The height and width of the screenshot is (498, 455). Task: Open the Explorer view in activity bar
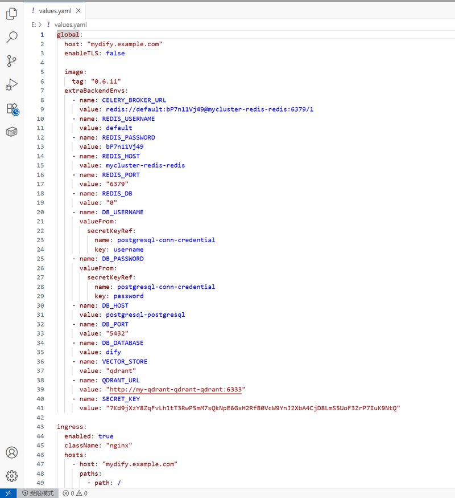[x=11, y=13]
